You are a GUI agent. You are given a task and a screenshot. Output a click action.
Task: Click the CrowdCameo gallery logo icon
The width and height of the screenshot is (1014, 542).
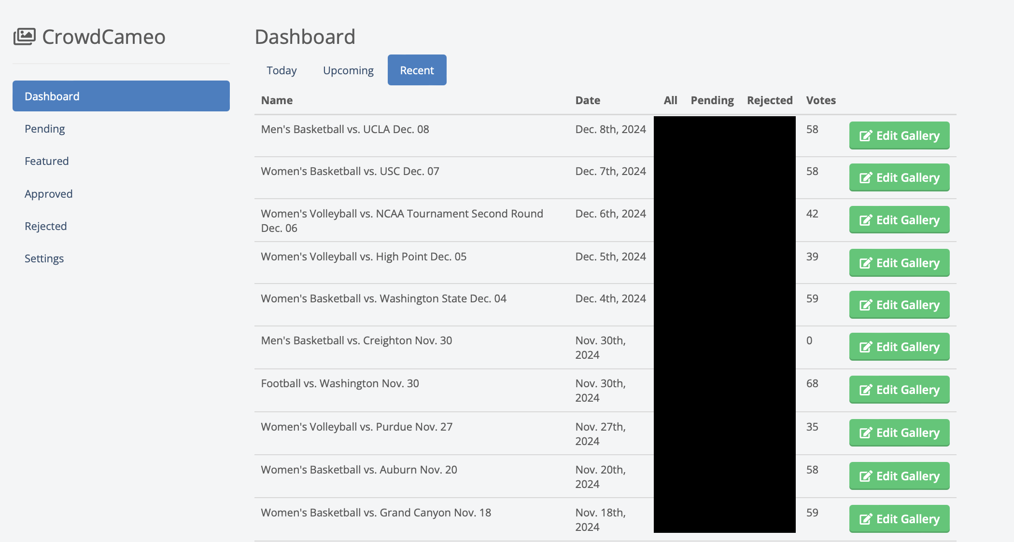tap(25, 37)
